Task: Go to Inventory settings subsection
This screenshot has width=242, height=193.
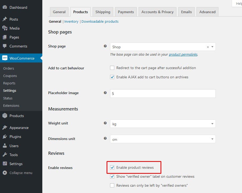Action: (71, 22)
